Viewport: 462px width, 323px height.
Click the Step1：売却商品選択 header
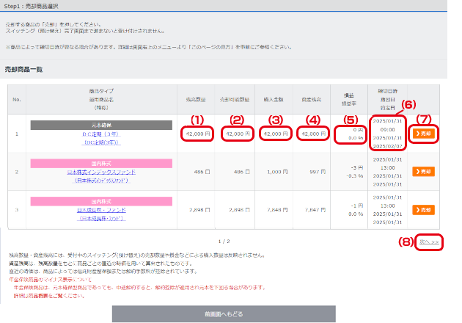pyautogui.click(x=31, y=6)
